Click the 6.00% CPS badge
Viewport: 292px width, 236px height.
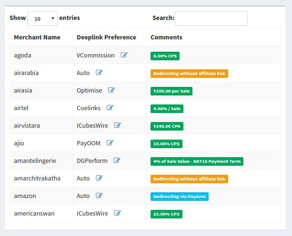(x=165, y=56)
